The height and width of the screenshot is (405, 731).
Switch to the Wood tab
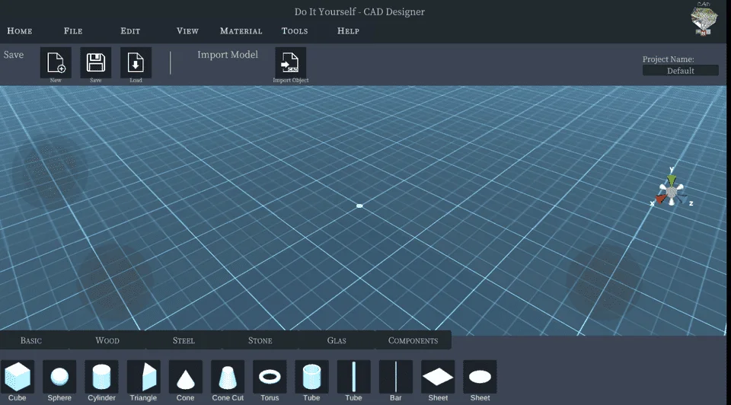tap(107, 340)
